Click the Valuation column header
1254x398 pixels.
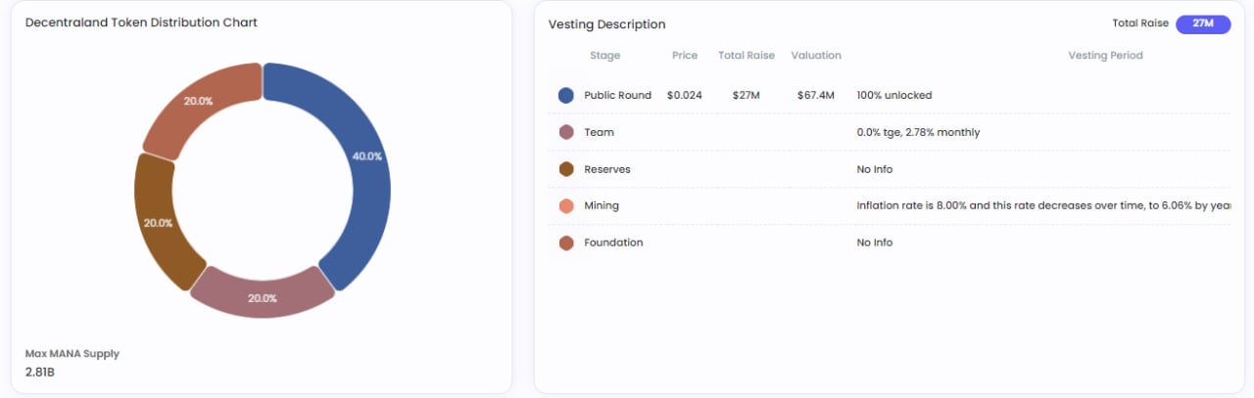[816, 56]
